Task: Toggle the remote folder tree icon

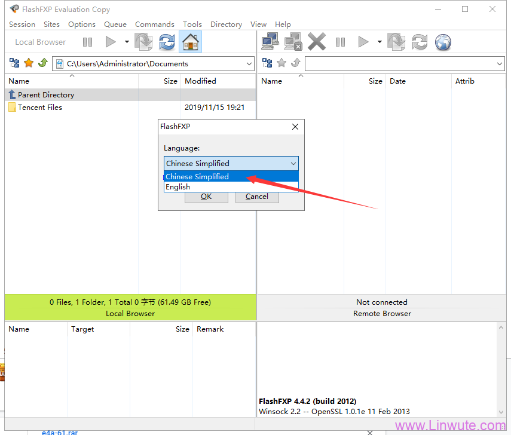Action: click(267, 63)
